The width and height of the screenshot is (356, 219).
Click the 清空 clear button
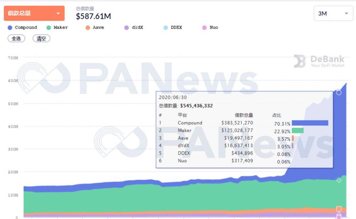[41, 38]
